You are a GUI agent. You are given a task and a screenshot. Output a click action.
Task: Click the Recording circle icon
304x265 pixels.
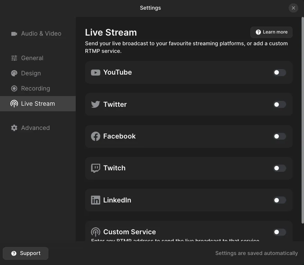(x=14, y=88)
